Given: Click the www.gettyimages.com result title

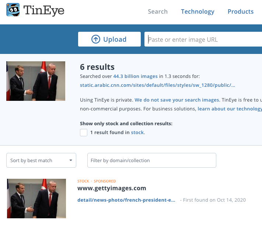Looking at the screenshot, I should coord(112,188).
